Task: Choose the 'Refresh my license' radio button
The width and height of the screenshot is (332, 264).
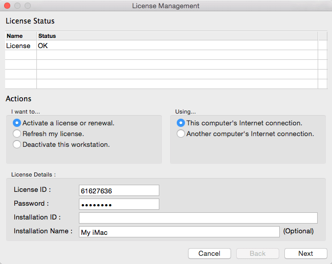Action: click(17, 134)
